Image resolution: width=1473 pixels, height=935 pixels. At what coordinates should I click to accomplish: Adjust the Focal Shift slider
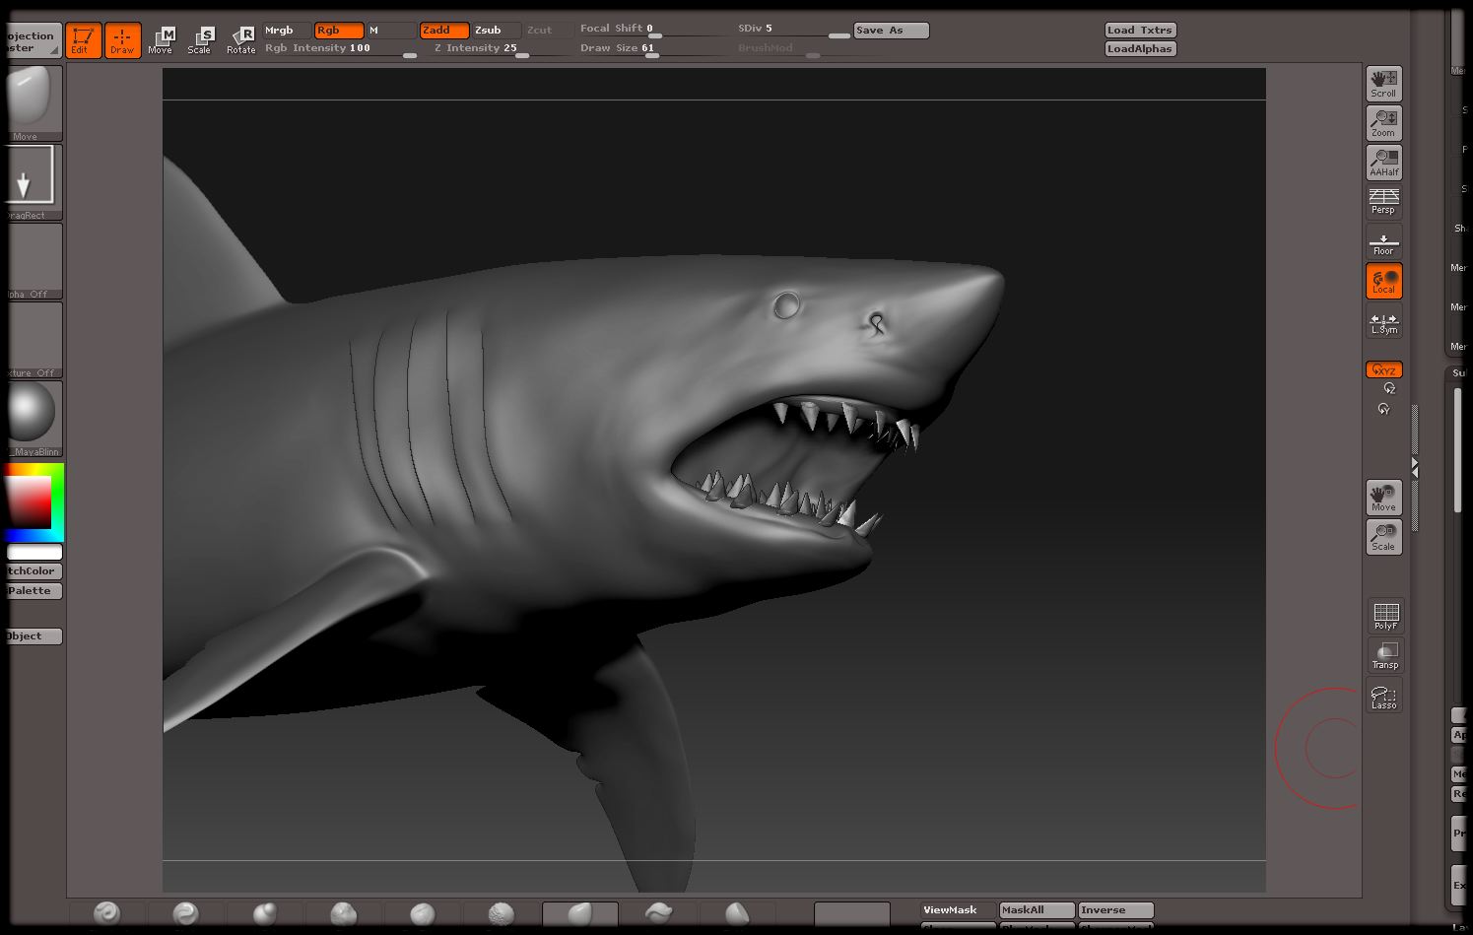654,31
